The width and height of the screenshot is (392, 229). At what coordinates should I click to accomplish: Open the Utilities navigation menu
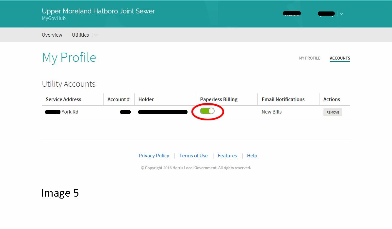tap(80, 35)
